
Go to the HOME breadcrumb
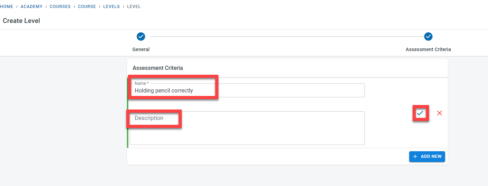tap(7, 7)
